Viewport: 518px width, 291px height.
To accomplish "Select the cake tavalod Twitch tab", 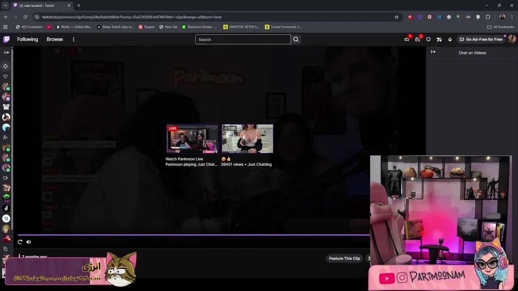I will pos(42,6).
